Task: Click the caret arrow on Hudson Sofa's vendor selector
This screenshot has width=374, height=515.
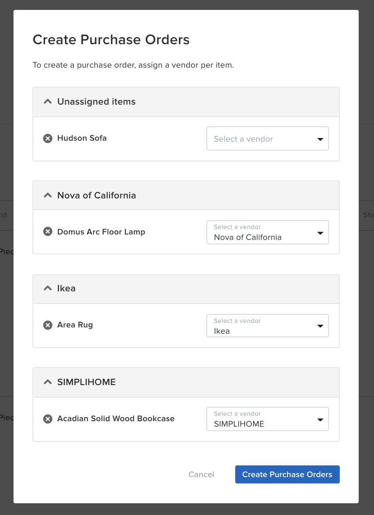Action: (x=320, y=138)
